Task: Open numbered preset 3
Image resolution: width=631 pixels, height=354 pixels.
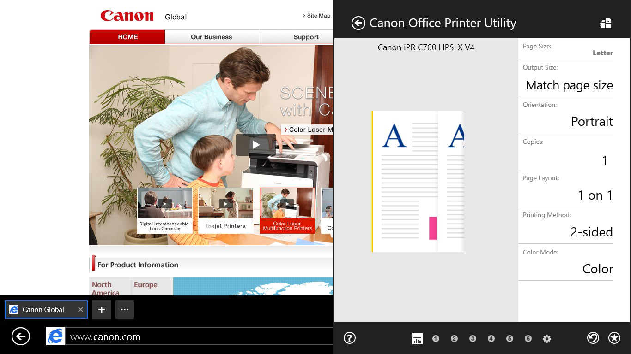Action: (x=473, y=338)
